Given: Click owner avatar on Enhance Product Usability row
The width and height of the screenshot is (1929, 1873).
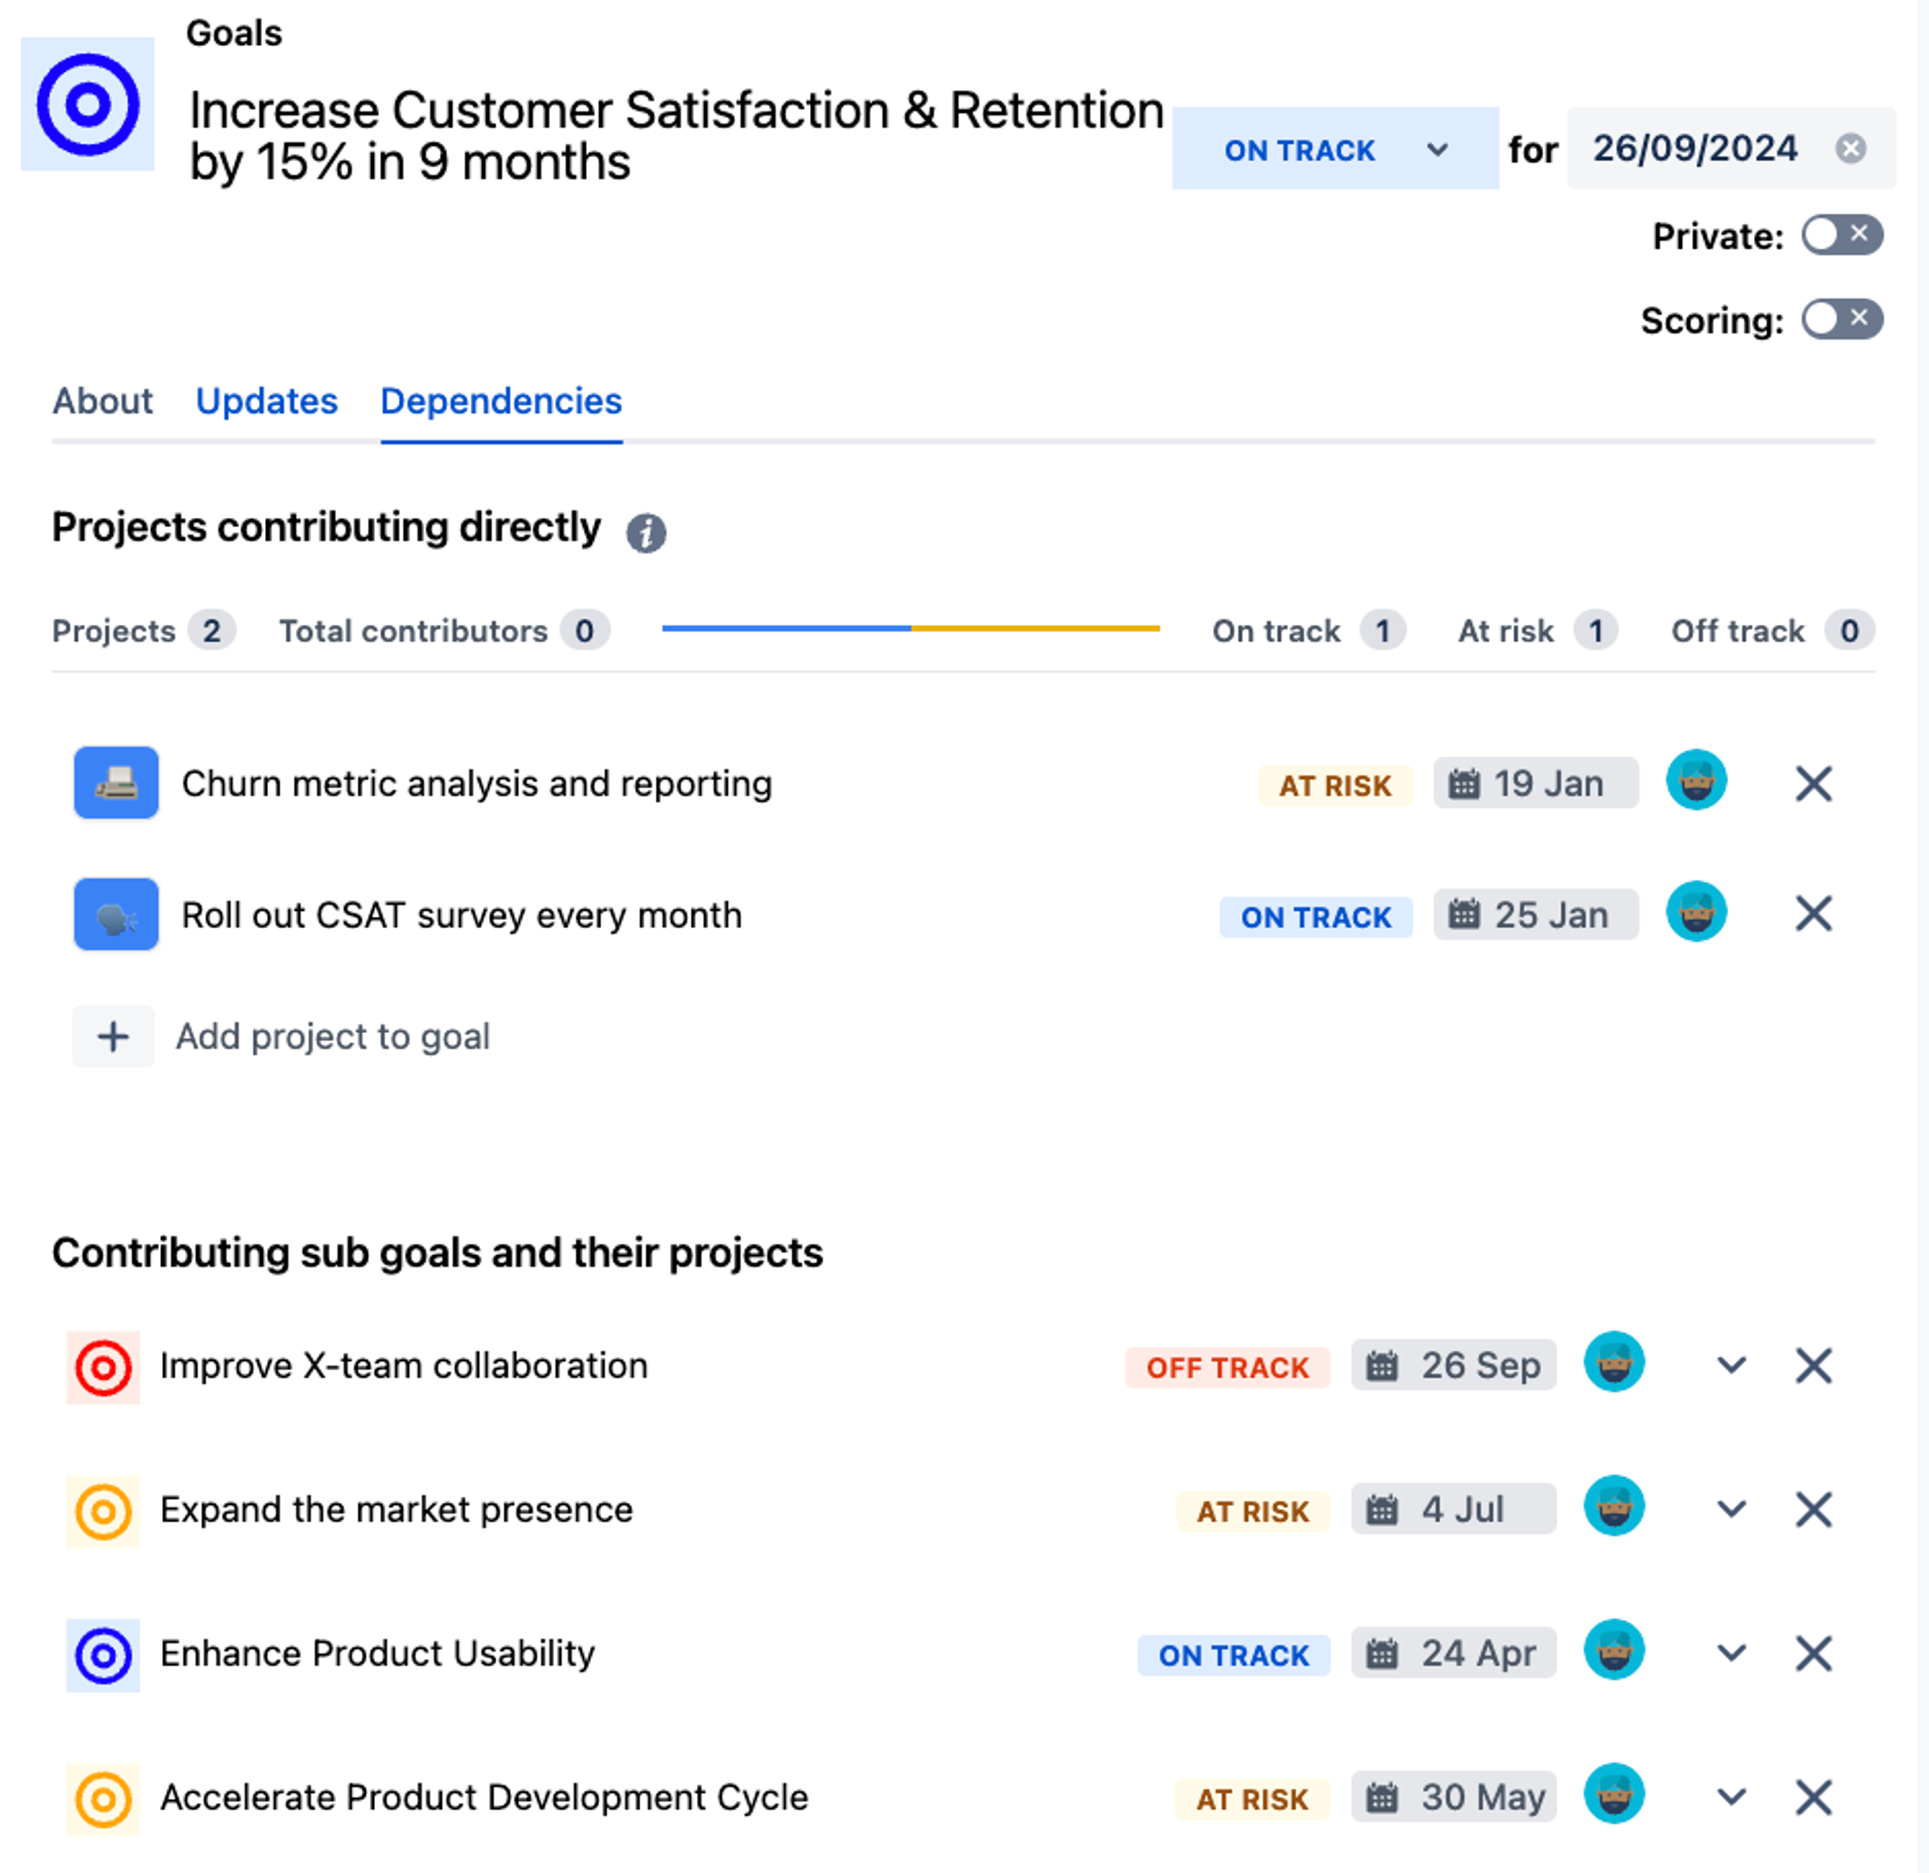Looking at the screenshot, I should pos(1613,1649).
